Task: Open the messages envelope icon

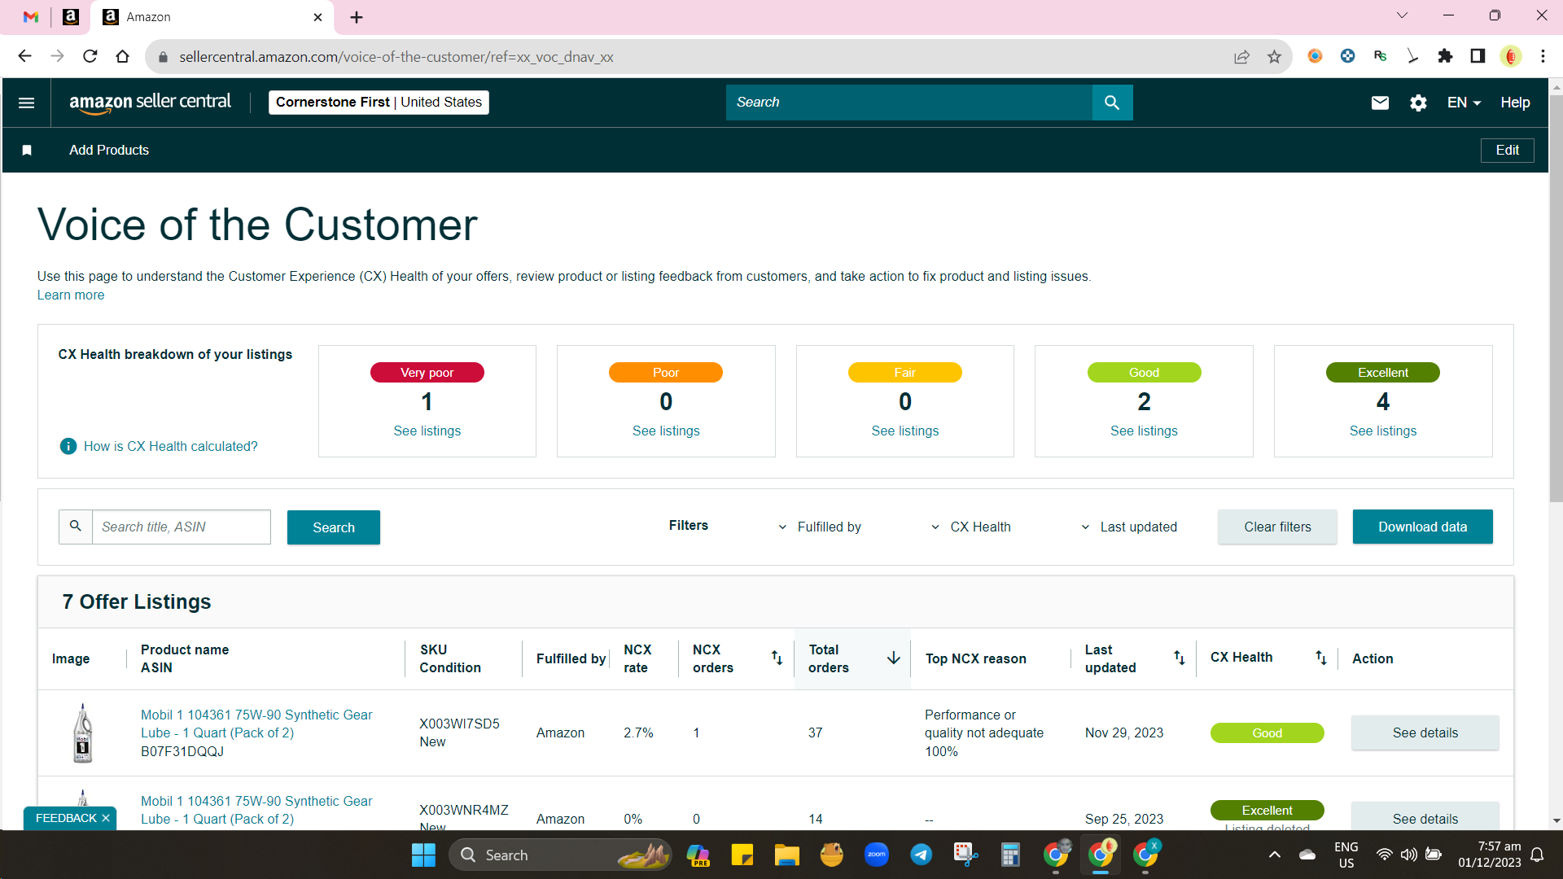Action: click(x=1380, y=103)
